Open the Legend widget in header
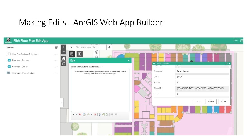247x139 pixels. pos(235,41)
